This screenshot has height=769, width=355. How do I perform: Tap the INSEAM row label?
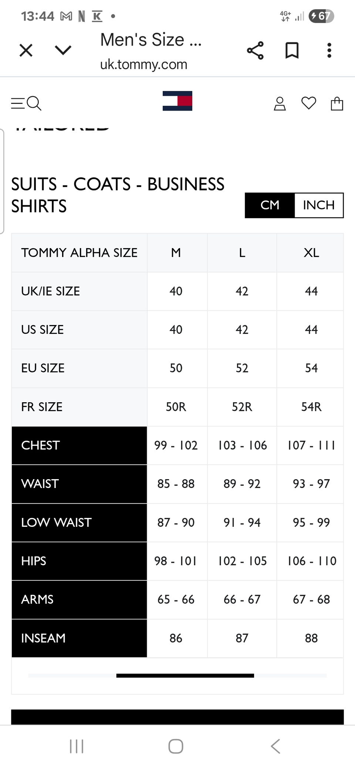tap(43, 638)
